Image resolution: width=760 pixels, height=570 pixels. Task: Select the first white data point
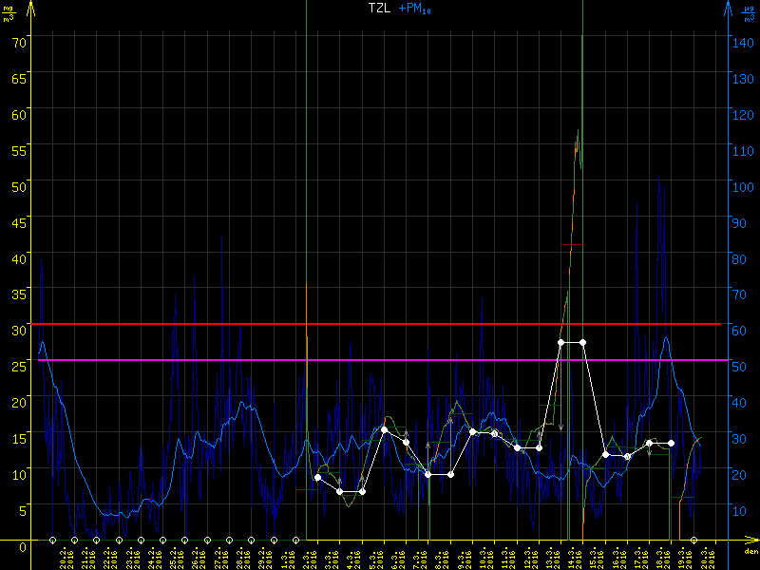click(x=317, y=477)
